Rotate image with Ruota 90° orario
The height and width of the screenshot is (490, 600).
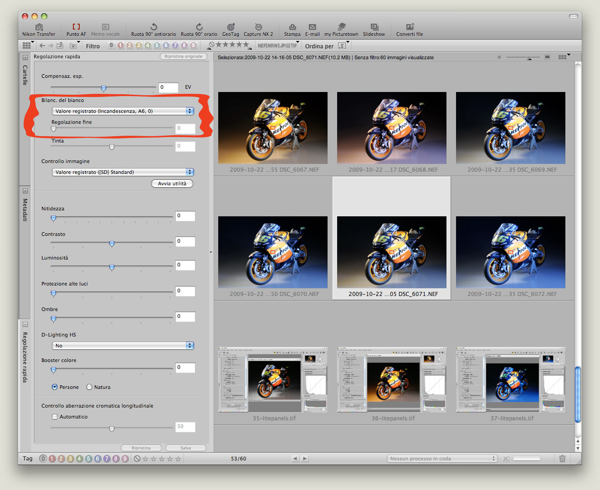(199, 30)
